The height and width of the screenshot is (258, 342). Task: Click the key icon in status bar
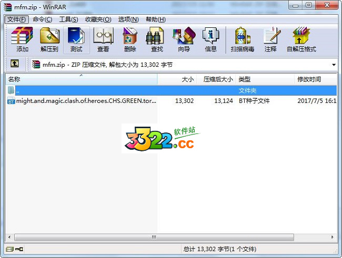pos(19,249)
